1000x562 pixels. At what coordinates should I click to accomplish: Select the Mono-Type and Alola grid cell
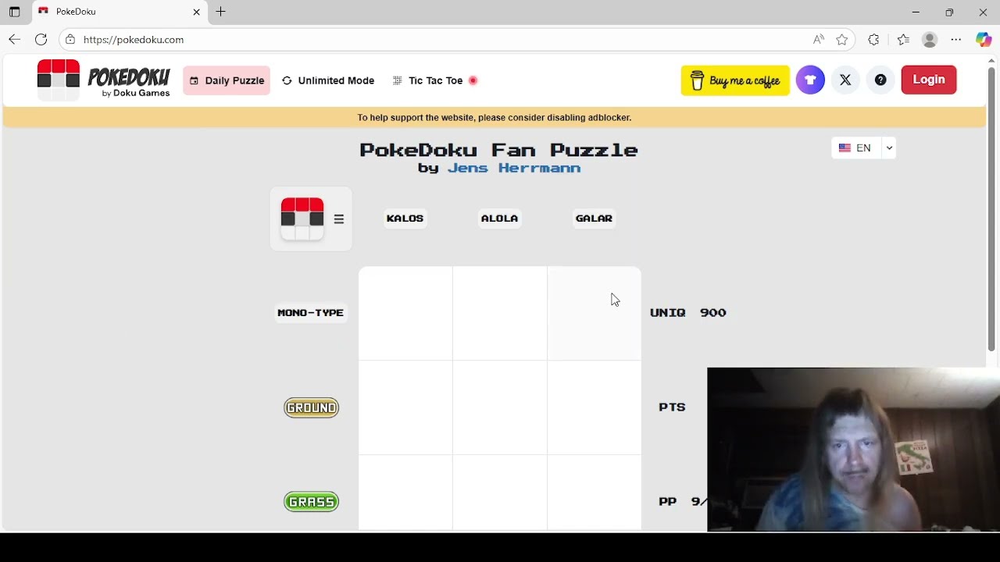pyautogui.click(x=500, y=313)
